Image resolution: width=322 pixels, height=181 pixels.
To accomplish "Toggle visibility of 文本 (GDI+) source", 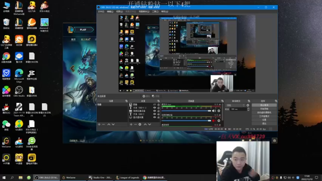I will (x=155, y=114).
